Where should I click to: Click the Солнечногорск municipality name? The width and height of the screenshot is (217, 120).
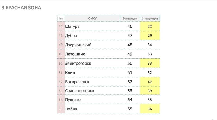[79, 91]
